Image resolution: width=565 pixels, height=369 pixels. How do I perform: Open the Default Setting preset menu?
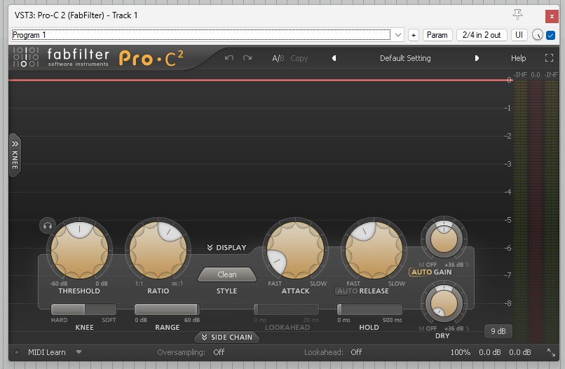click(x=405, y=58)
